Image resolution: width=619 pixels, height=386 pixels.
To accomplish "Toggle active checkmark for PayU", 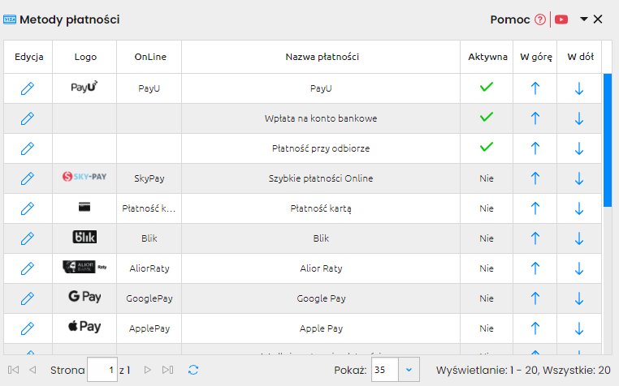I will [x=487, y=88].
